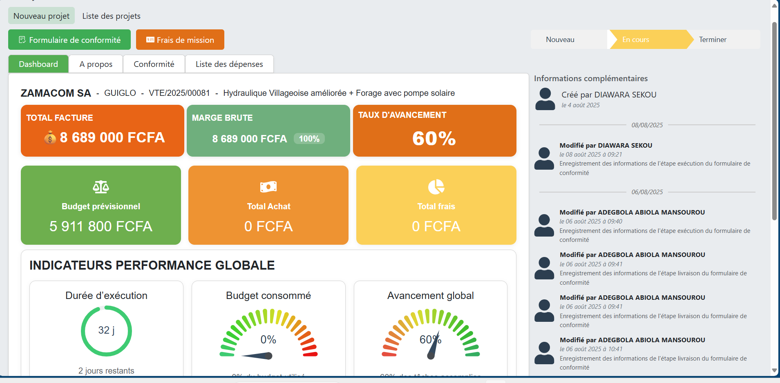Click the money bag icon in Total Facture
This screenshot has width=780, height=383.
click(x=50, y=138)
